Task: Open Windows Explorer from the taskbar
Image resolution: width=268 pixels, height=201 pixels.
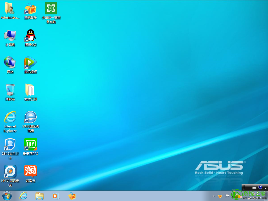Action: pos(40,196)
